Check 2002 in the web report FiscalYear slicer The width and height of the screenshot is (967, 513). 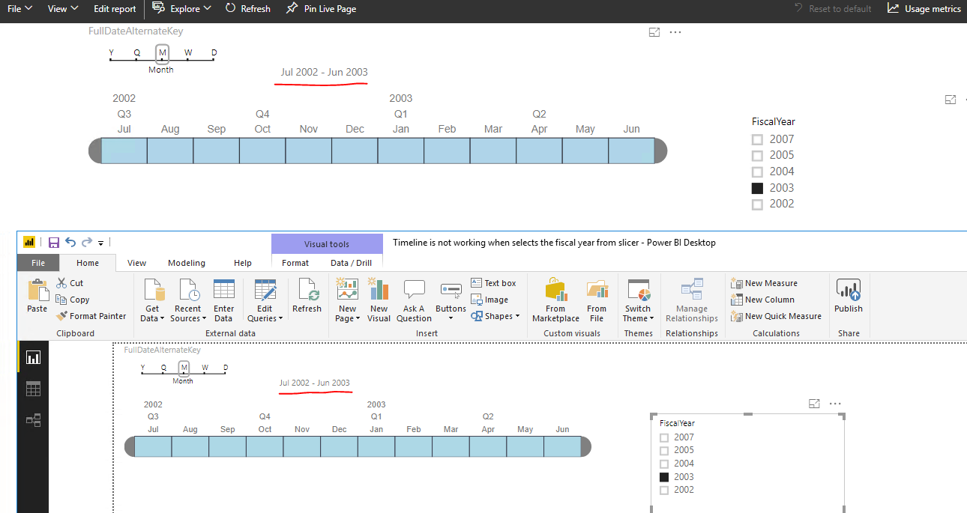click(x=757, y=204)
